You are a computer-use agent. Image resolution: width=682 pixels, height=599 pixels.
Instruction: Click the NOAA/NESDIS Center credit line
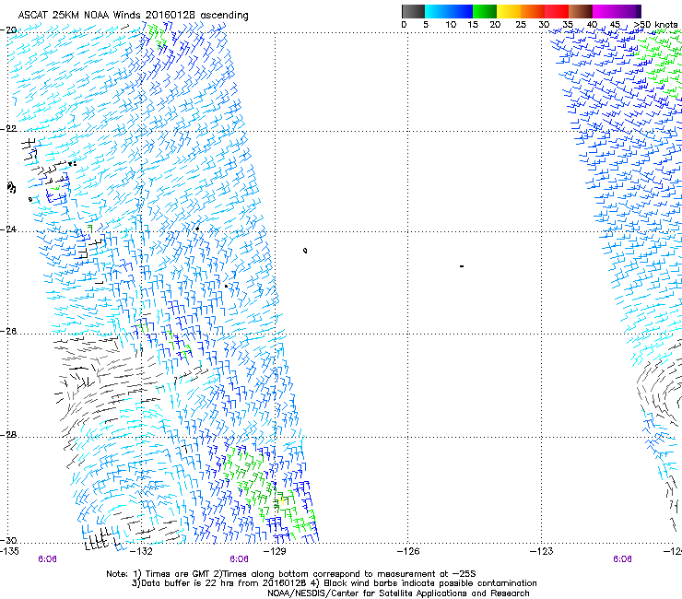pos(398,593)
